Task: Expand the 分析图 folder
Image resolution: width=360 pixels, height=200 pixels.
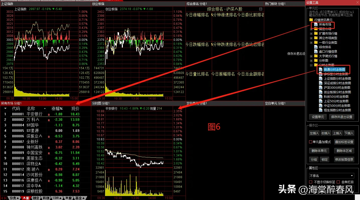Action: coord(311,61)
